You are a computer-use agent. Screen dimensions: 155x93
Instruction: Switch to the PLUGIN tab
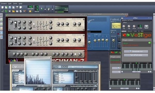tap(124, 31)
